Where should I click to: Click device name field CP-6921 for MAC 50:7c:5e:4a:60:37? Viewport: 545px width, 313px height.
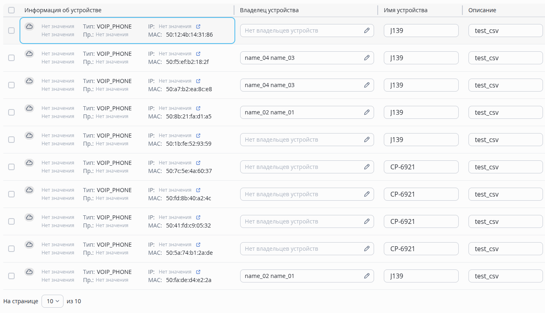pyautogui.click(x=421, y=167)
